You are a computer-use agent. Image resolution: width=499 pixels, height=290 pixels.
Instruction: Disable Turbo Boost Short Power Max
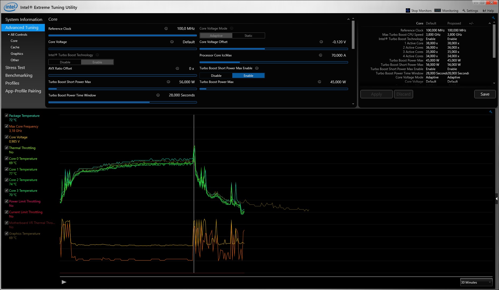click(216, 75)
